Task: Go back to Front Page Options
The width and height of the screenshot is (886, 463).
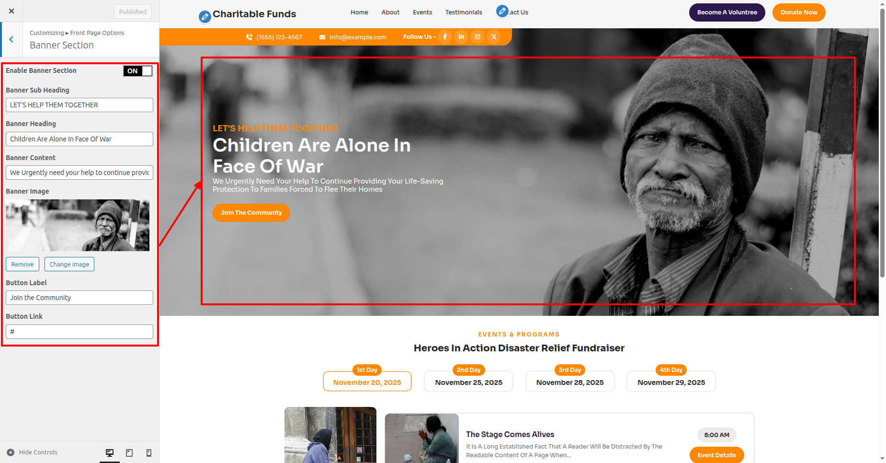Action: (x=11, y=40)
